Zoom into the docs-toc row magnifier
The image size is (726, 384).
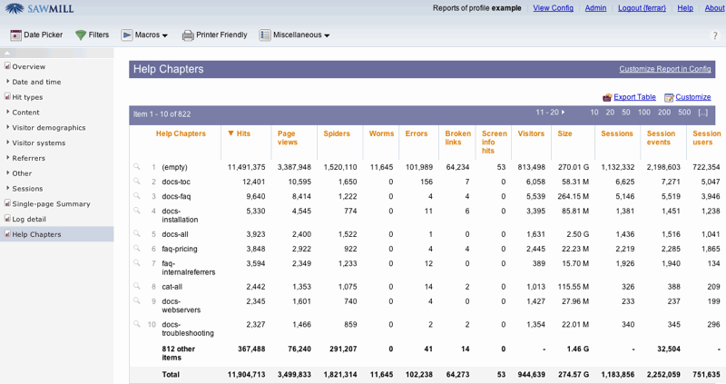click(x=137, y=182)
